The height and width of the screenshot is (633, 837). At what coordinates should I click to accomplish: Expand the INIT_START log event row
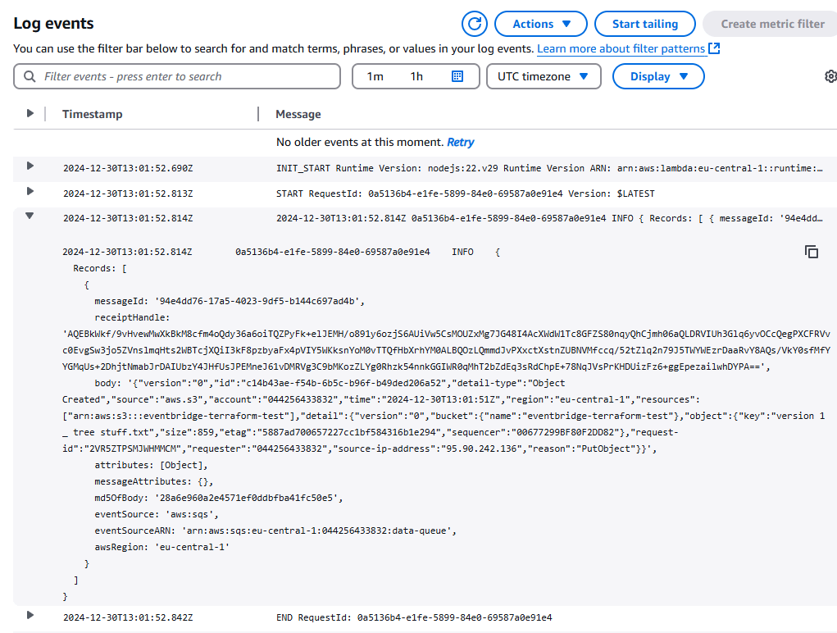tap(30, 166)
